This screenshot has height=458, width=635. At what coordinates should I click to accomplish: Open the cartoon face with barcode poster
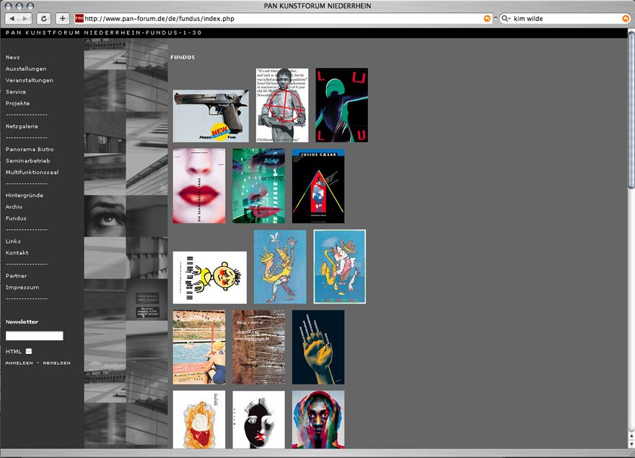tap(210, 277)
